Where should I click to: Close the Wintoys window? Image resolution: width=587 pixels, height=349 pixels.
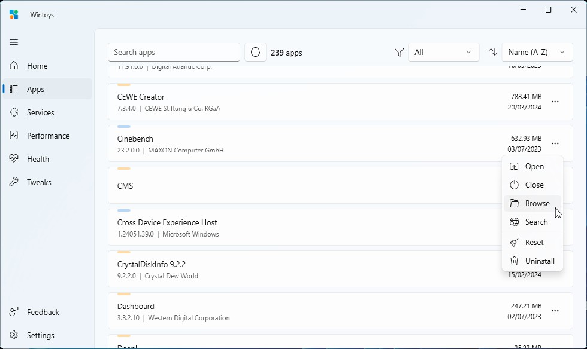(574, 10)
